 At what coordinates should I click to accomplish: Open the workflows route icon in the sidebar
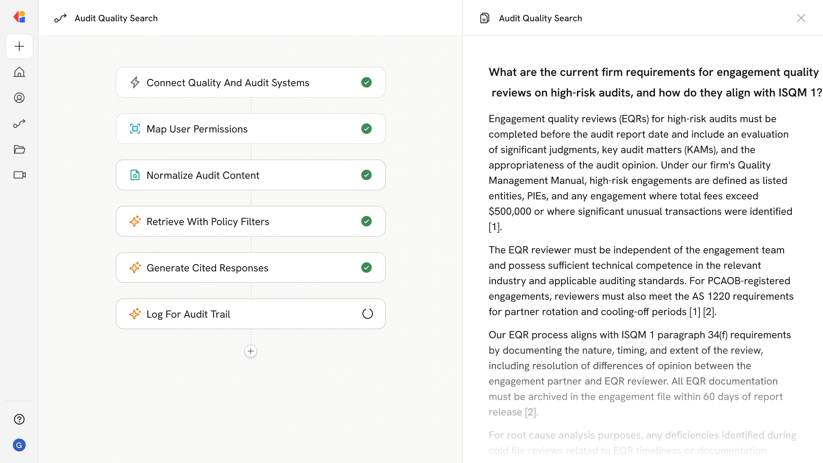pos(19,123)
